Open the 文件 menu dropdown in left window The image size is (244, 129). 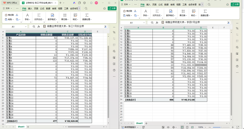[8, 9]
